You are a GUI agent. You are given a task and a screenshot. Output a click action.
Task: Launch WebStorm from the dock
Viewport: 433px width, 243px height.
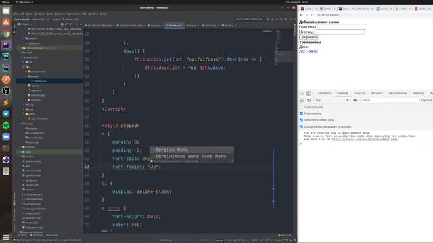[x=6, y=57]
